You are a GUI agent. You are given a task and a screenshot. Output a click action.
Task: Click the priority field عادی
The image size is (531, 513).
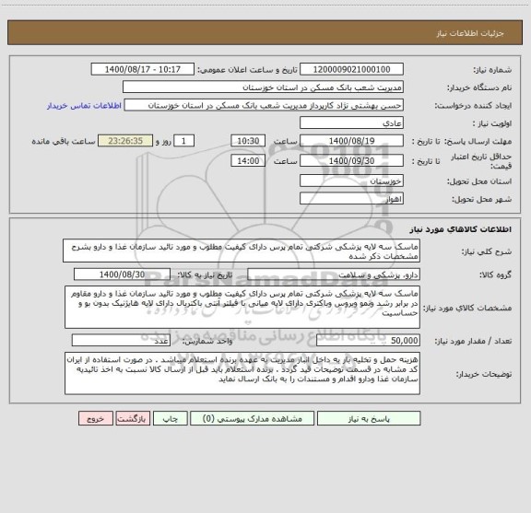tap(351, 122)
